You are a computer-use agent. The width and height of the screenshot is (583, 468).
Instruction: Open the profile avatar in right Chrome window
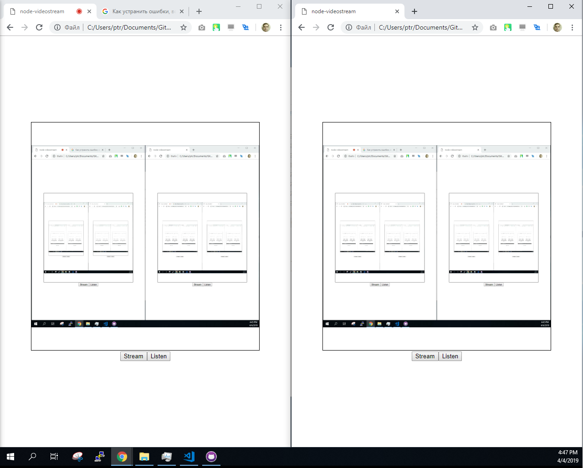(557, 27)
